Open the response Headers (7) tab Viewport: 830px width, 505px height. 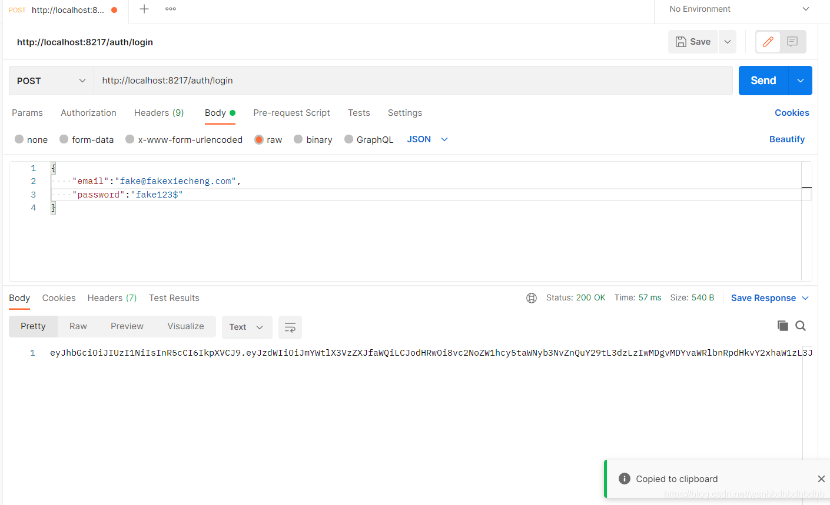pyautogui.click(x=112, y=298)
